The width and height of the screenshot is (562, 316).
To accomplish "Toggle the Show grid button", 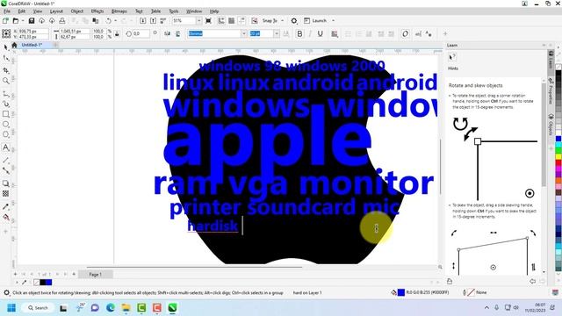I will [x=232, y=21].
